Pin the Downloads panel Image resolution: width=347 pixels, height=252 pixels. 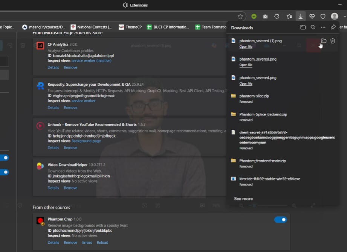(333, 27)
